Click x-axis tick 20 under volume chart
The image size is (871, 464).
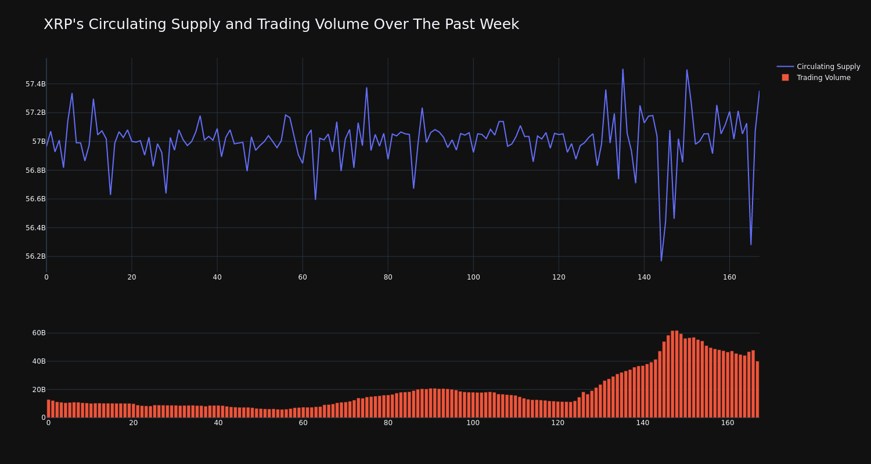pyautogui.click(x=134, y=423)
